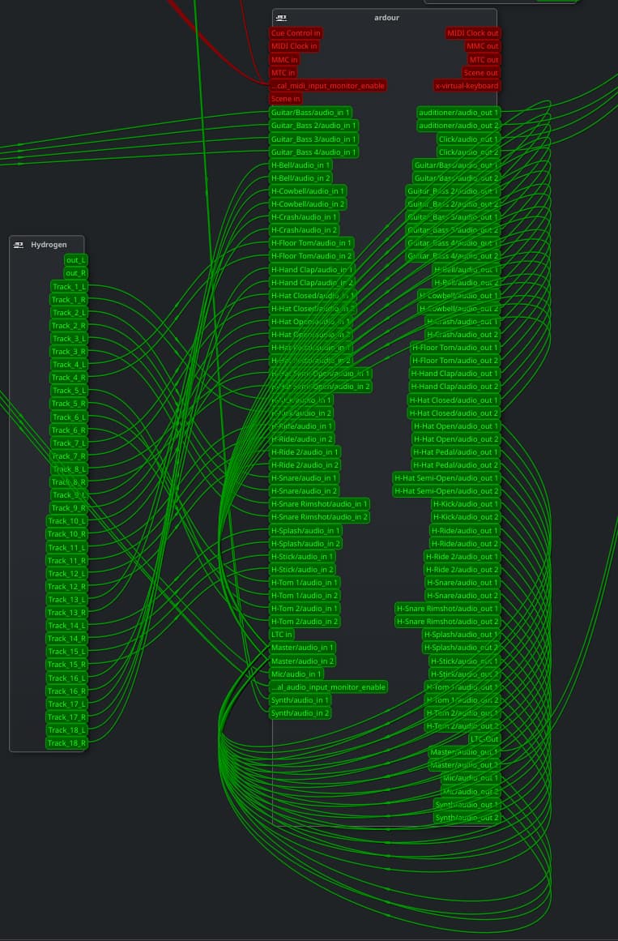Click the Track_1_L output port
Viewport: 618px width, 941px height.
click(69, 286)
